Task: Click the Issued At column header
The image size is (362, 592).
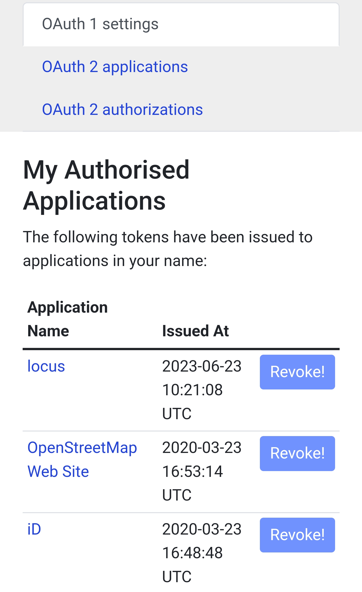Action: tap(195, 331)
